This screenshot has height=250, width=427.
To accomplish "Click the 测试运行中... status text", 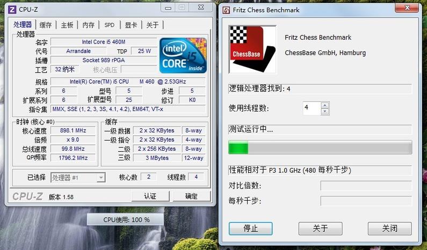I will 251,129.
